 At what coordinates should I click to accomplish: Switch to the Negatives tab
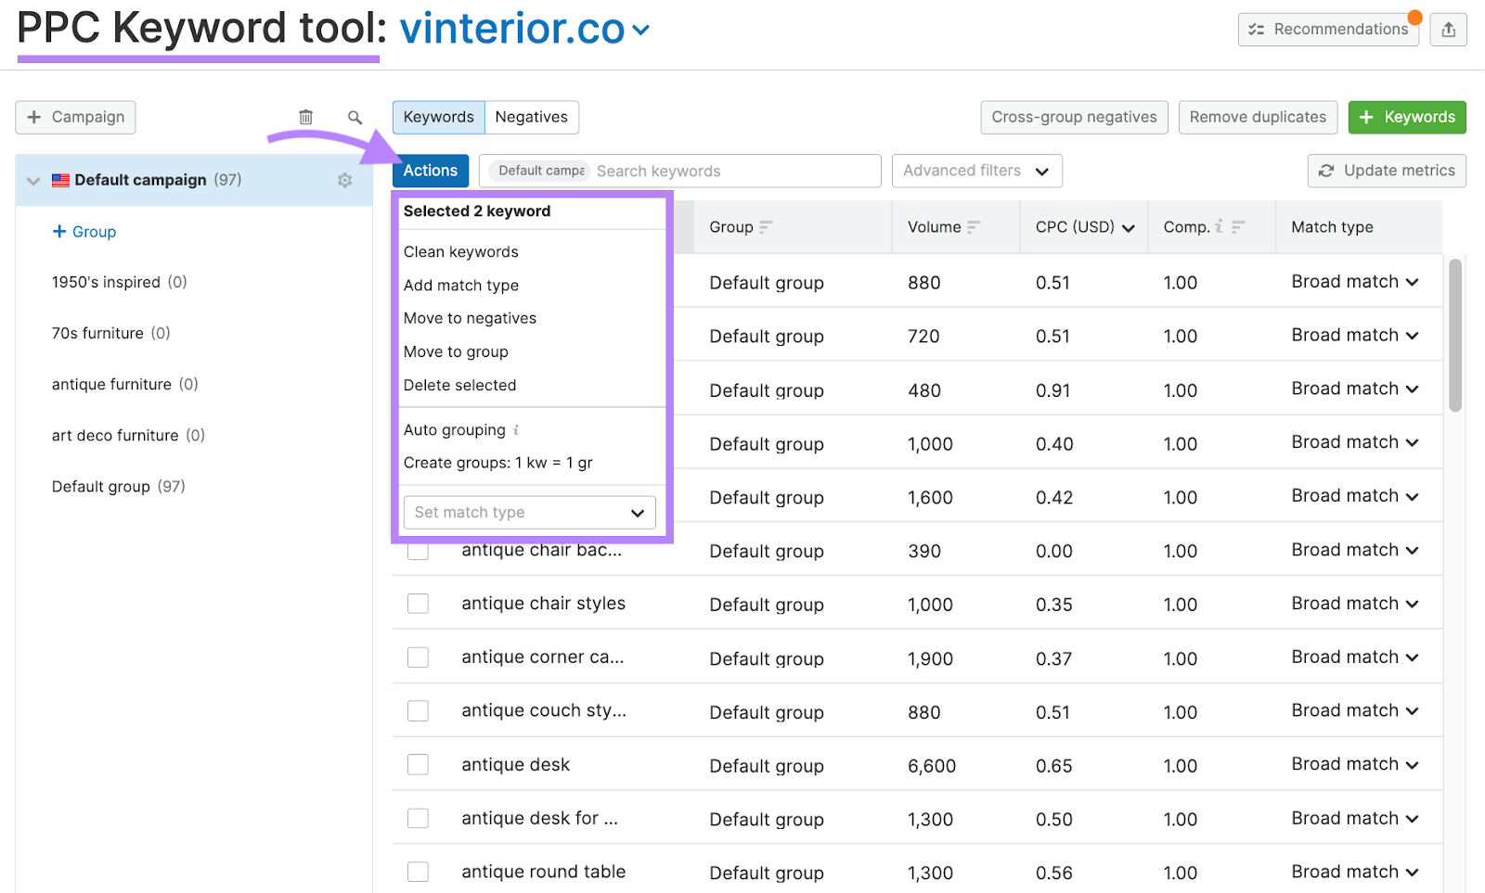tap(532, 117)
